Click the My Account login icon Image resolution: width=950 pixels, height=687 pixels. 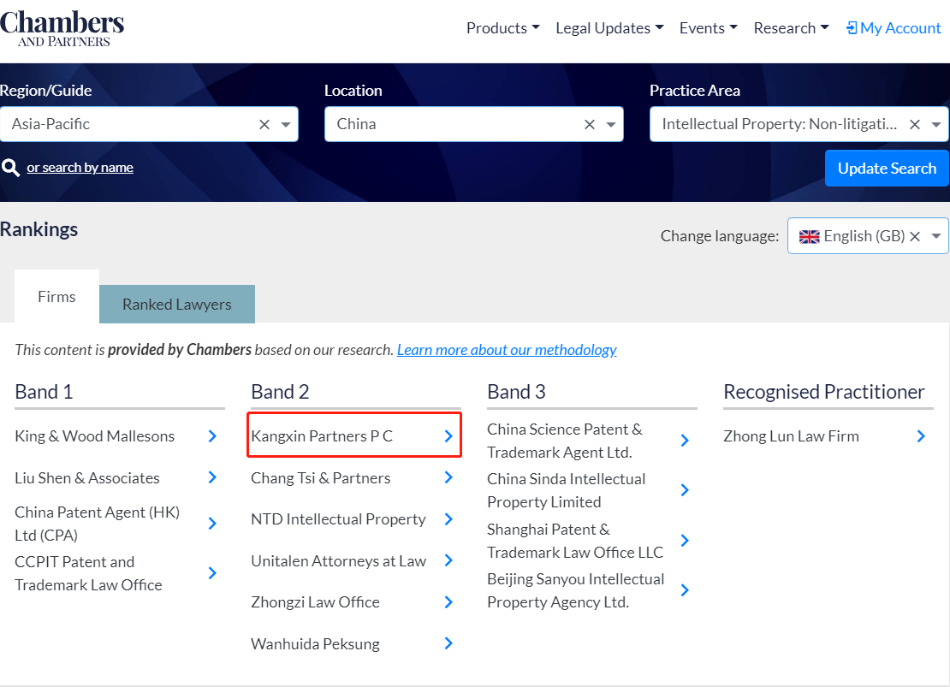852,28
